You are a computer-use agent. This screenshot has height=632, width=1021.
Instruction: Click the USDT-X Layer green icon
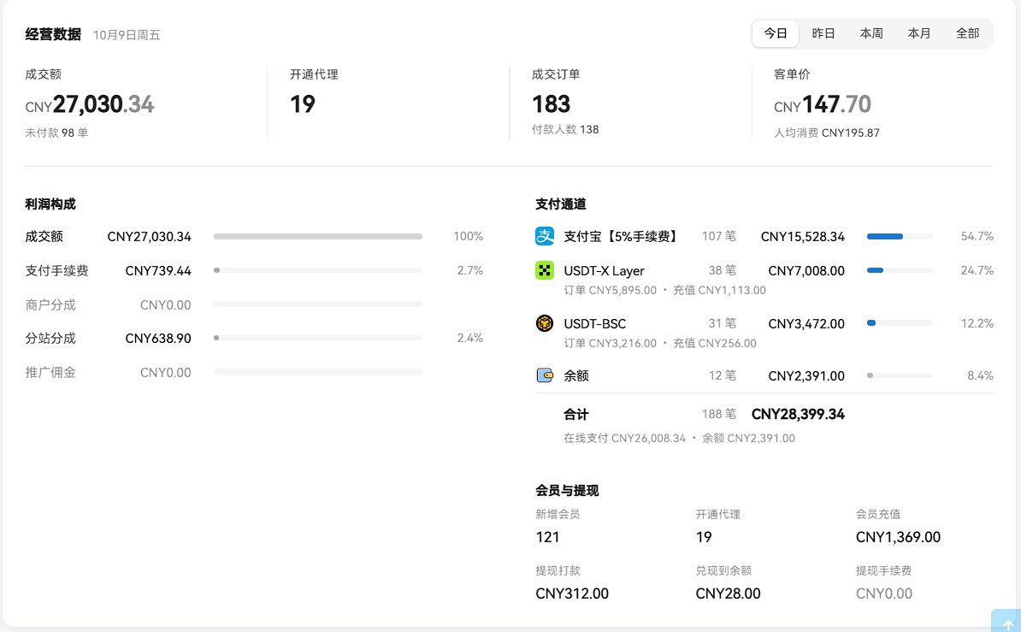click(545, 270)
